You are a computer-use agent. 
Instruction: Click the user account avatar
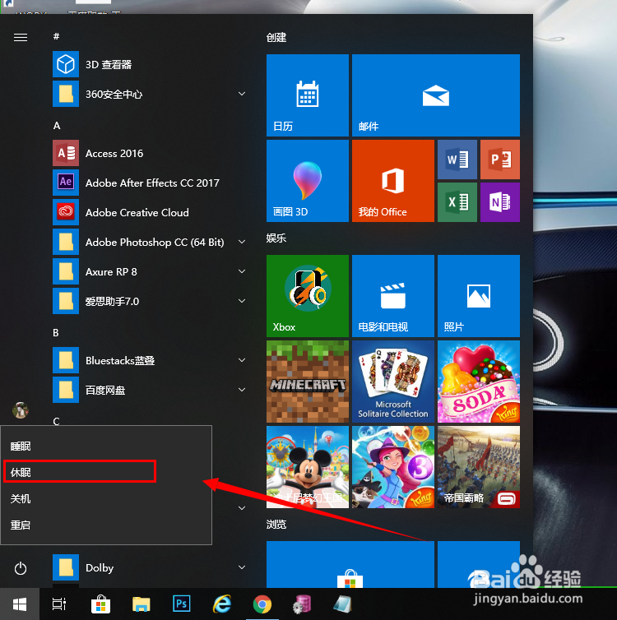coord(21,410)
